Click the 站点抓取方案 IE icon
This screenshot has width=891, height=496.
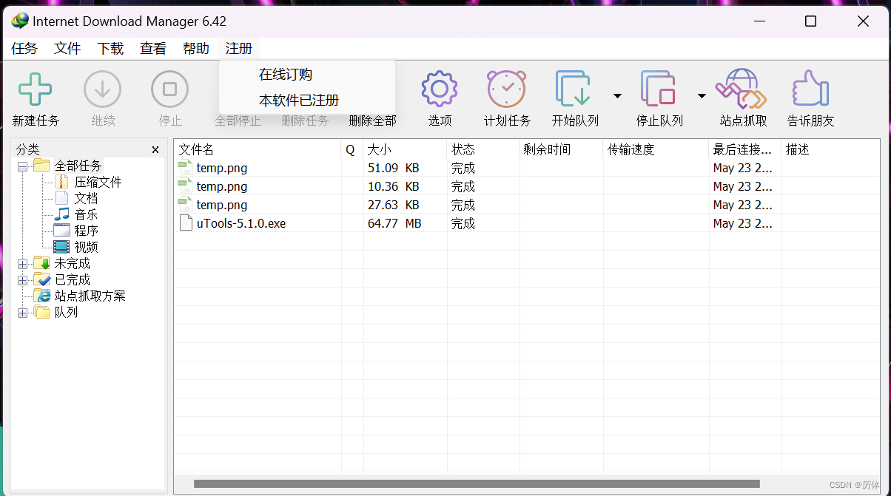42,296
